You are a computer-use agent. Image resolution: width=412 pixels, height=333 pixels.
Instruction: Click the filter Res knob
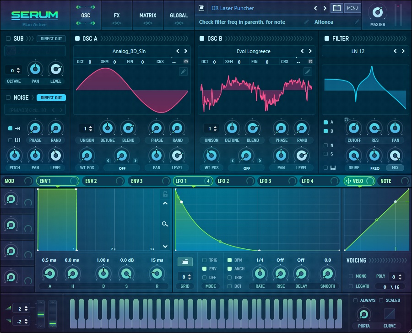pos(374,128)
